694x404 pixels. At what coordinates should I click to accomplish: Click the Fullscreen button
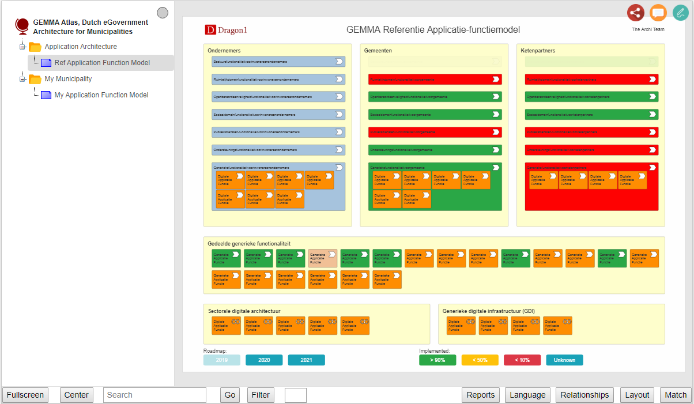point(25,395)
